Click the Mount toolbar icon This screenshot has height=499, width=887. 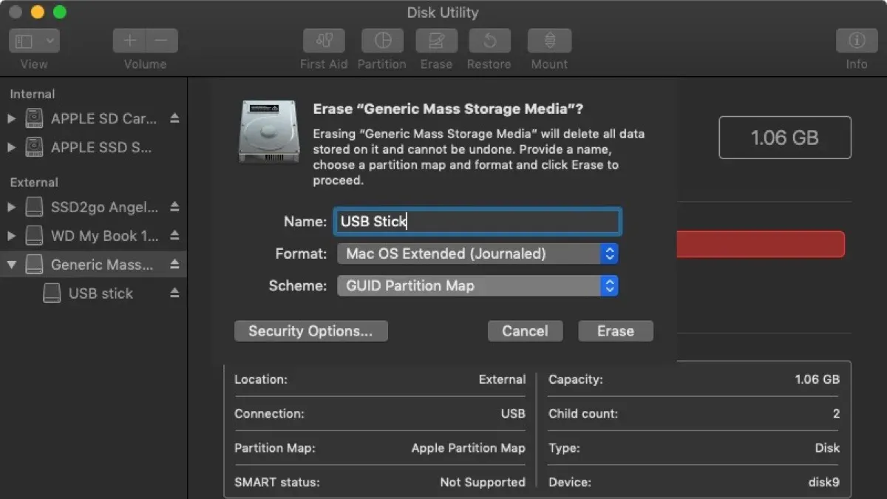pos(549,41)
